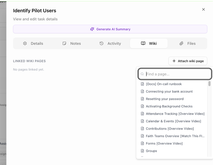The image size is (214, 165).
Task: Attach Activating Background Checks page
Action: pos(173,106)
